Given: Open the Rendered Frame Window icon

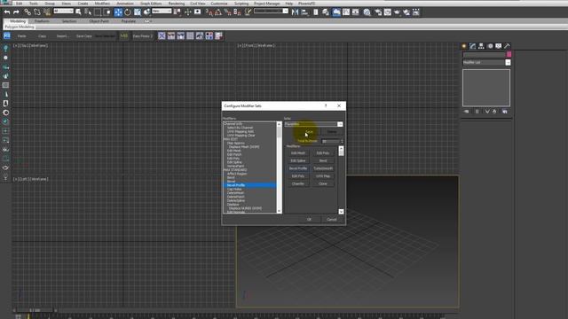Looking at the screenshot, I should (388, 12).
